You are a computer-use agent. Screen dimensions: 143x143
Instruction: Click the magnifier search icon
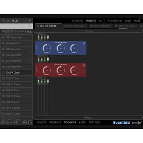[30, 26]
